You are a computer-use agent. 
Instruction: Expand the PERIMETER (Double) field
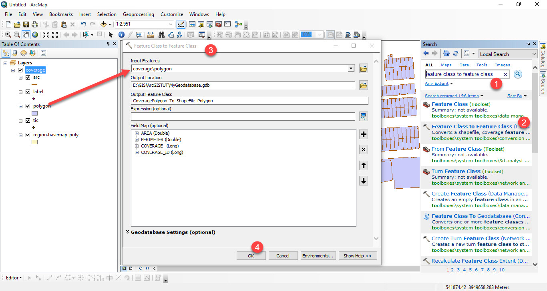(x=137, y=140)
